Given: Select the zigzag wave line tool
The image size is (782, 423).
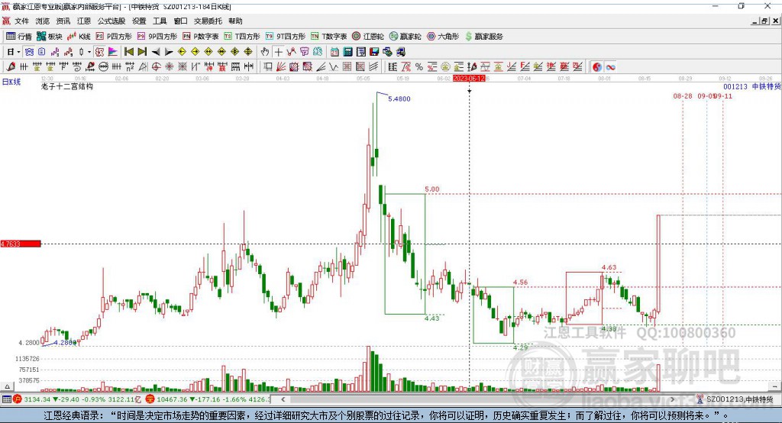Looking at the screenshot, I should (x=334, y=67).
